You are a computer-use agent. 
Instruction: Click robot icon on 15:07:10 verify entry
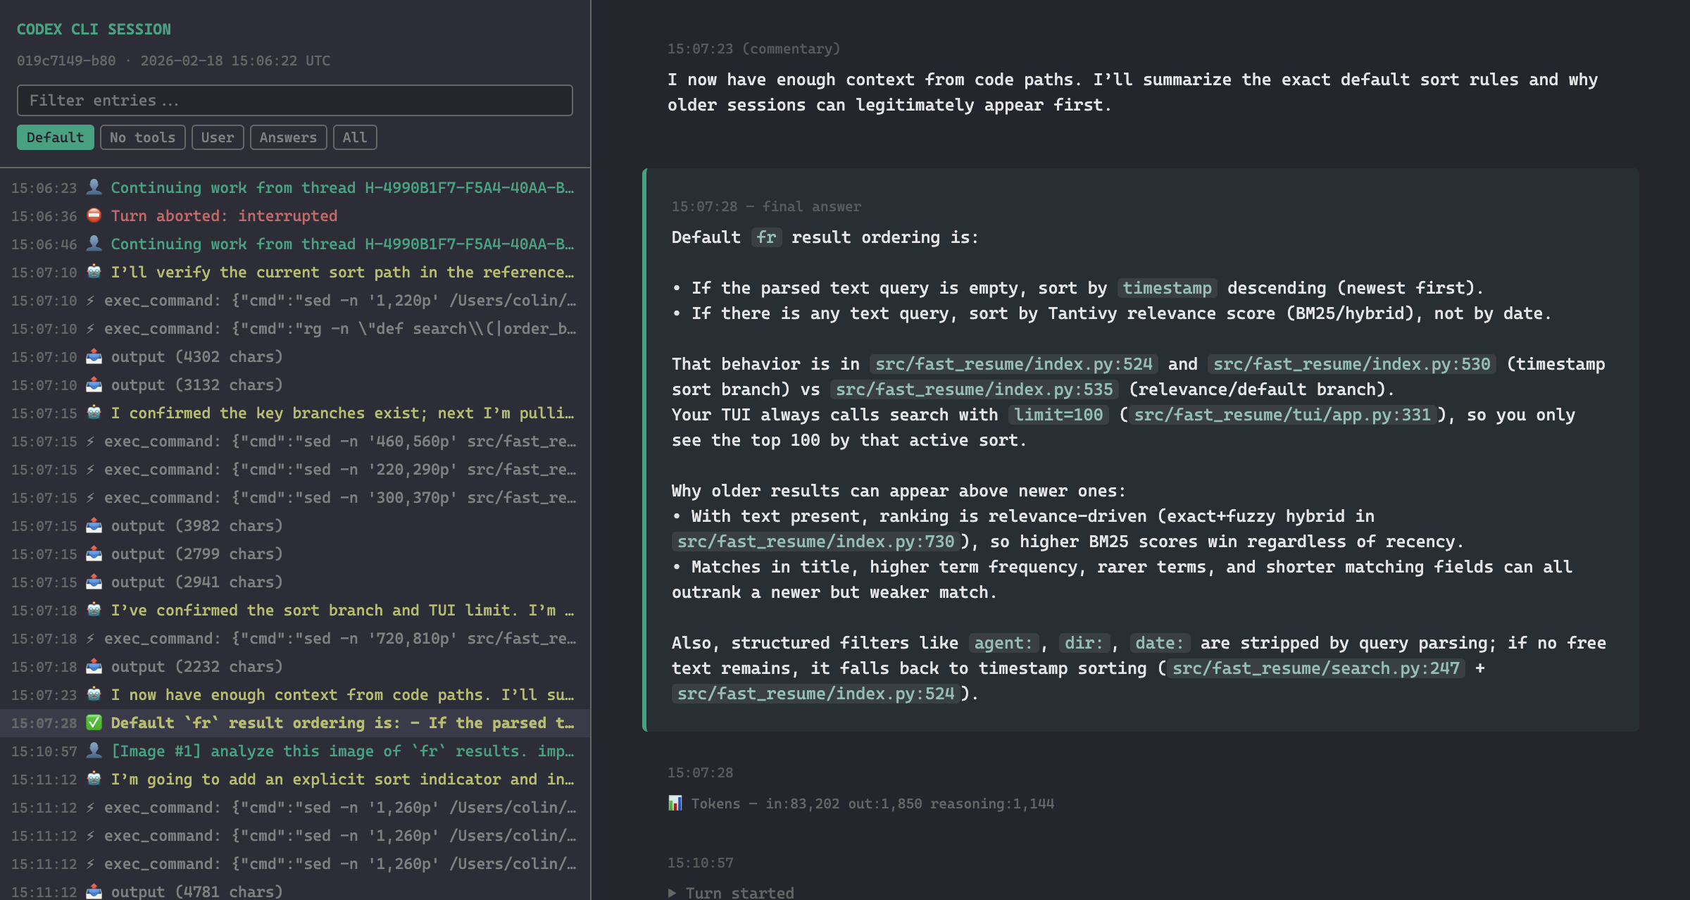click(x=94, y=272)
